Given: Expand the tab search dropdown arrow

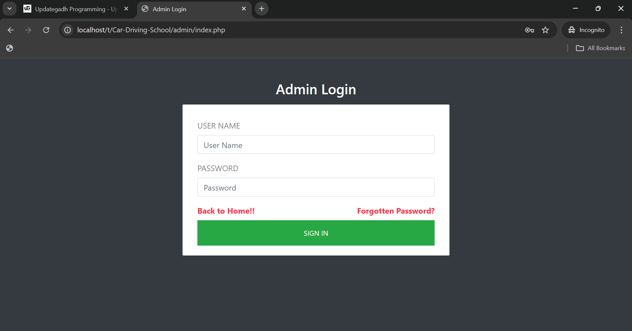Looking at the screenshot, I should tap(10, 9).
